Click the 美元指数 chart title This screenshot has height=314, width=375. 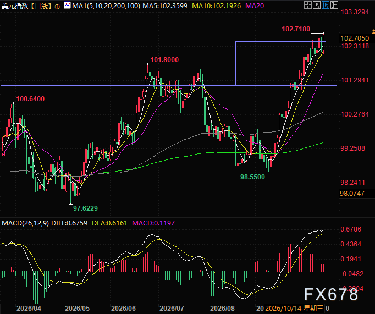(15, 5)
